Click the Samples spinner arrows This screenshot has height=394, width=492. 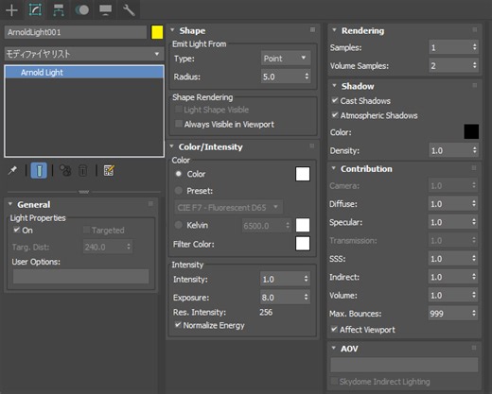pyautogui.click(x=474, y=47)
